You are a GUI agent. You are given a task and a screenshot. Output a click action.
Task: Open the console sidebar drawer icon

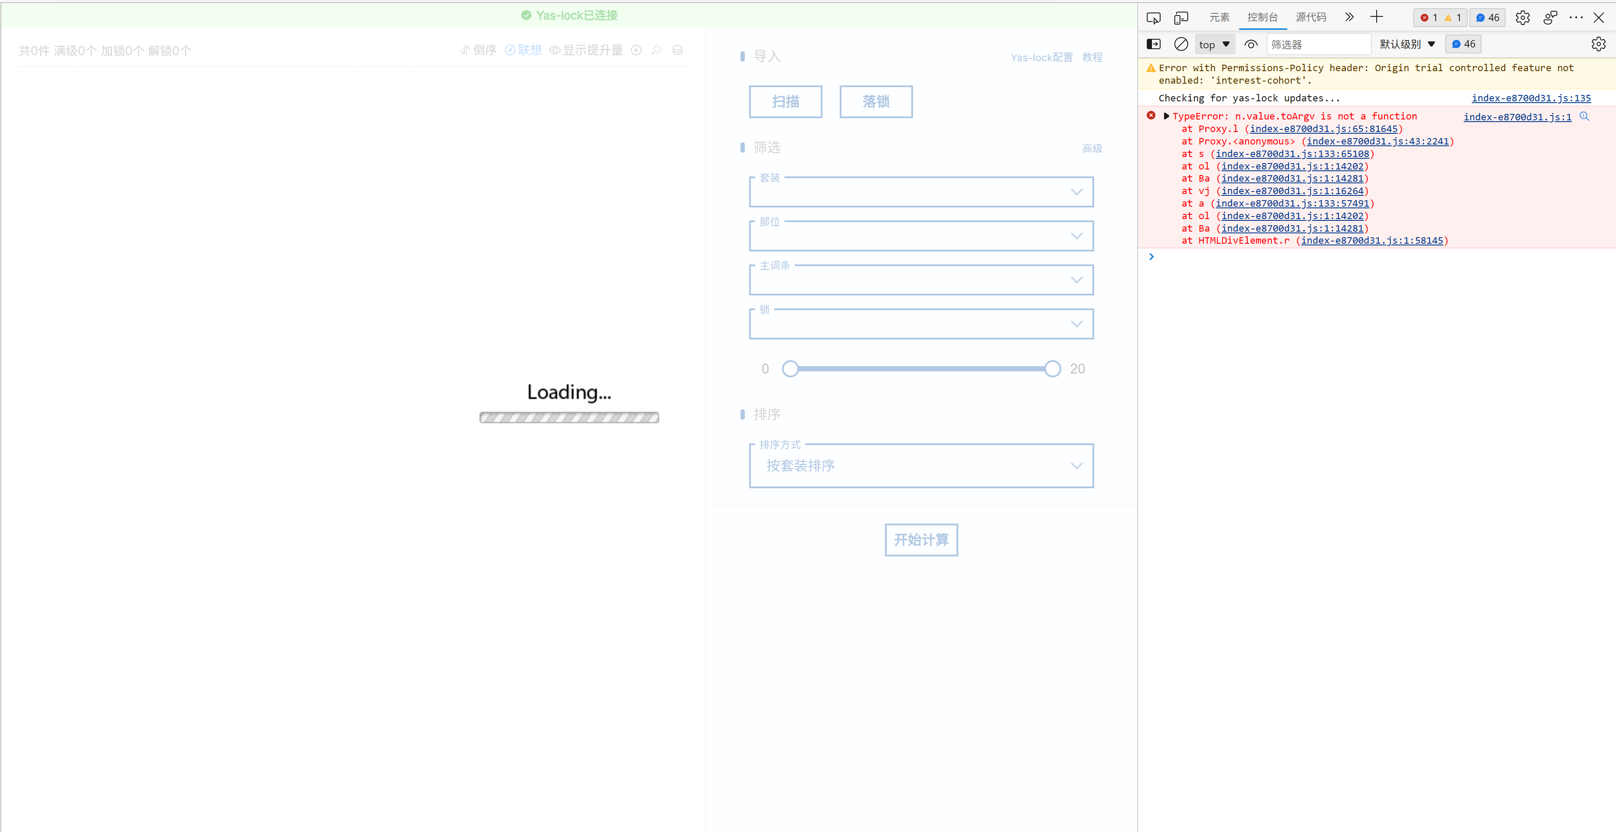click(1154, 44)
